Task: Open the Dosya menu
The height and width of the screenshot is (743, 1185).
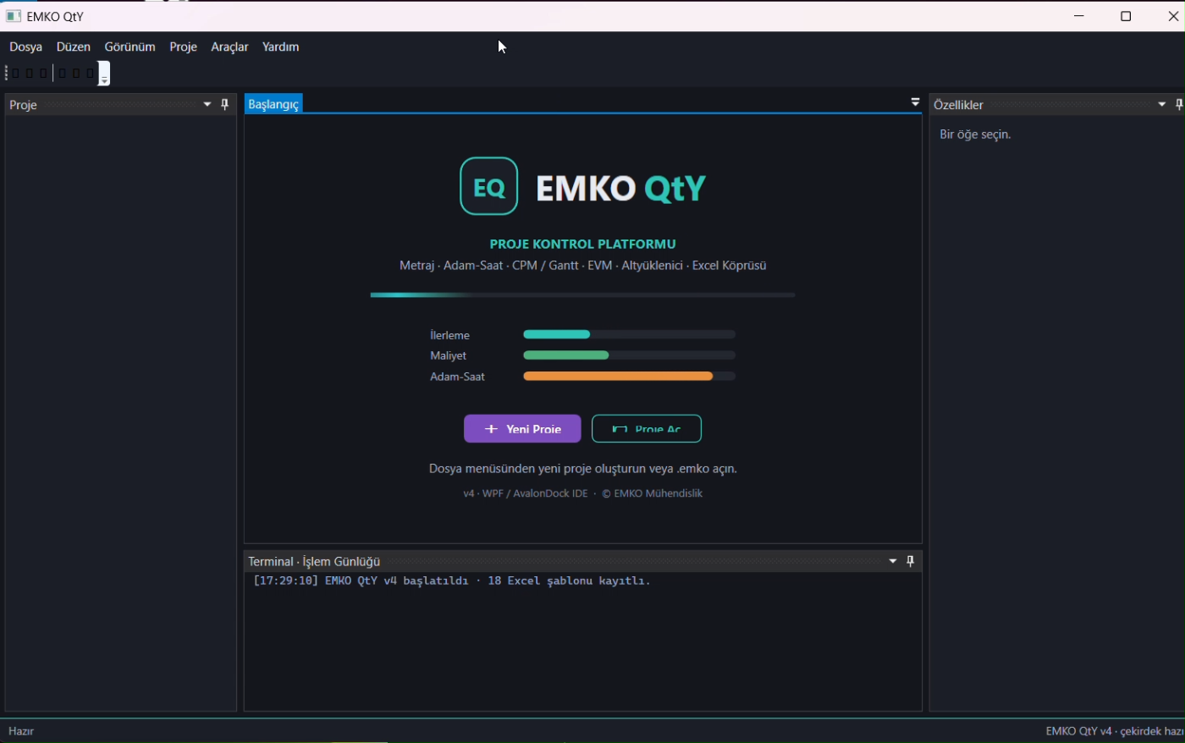Action: tap(26, 47)
